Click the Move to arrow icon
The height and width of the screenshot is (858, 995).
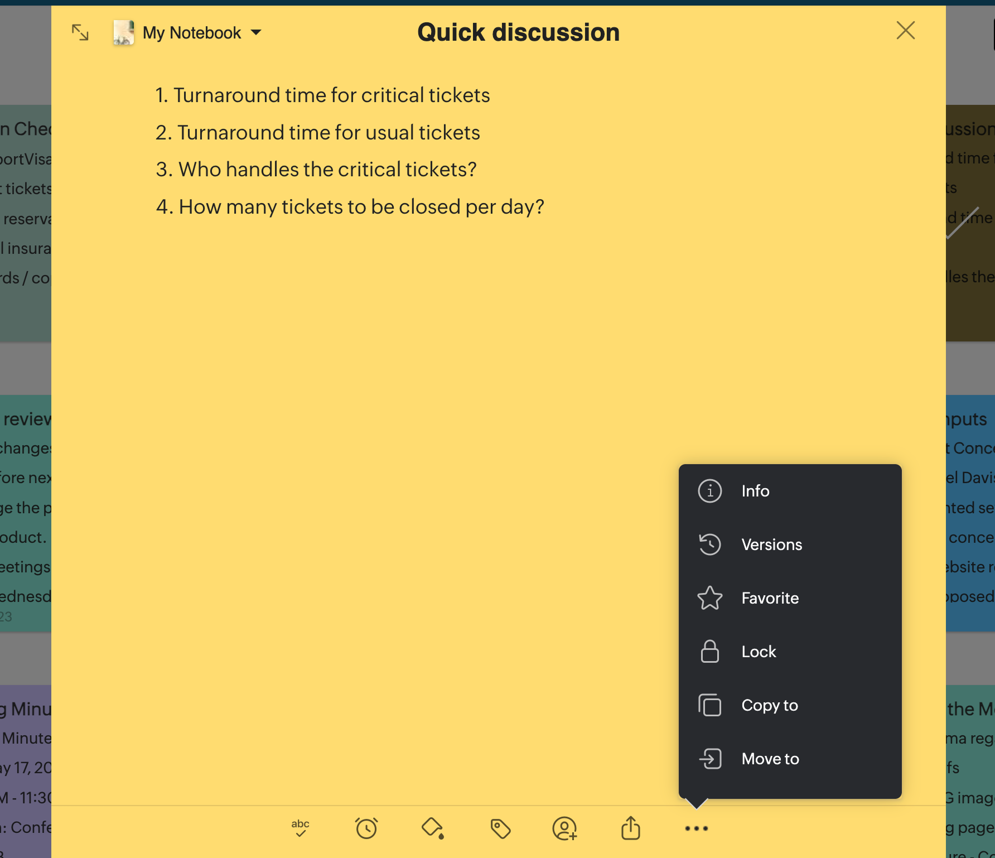click(x=710, y=759)
